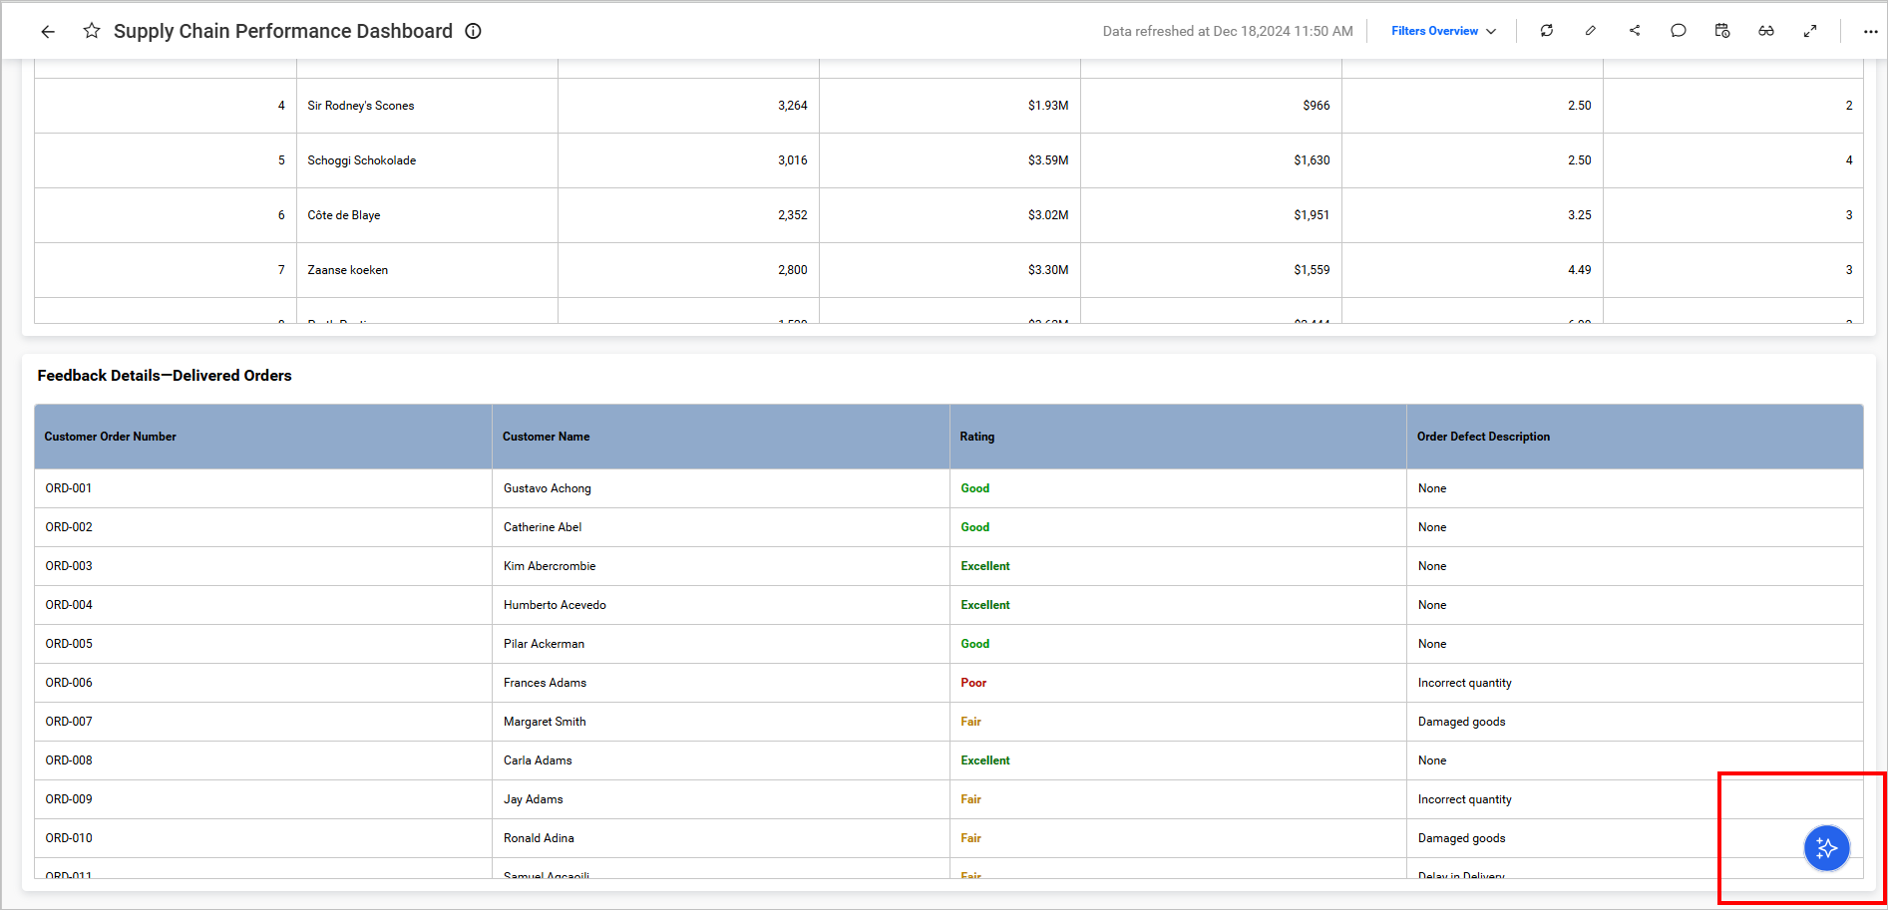The image size is (1888, 910).
Task: Click the Sir Rodney's Scones row
Action: [361, 106]
